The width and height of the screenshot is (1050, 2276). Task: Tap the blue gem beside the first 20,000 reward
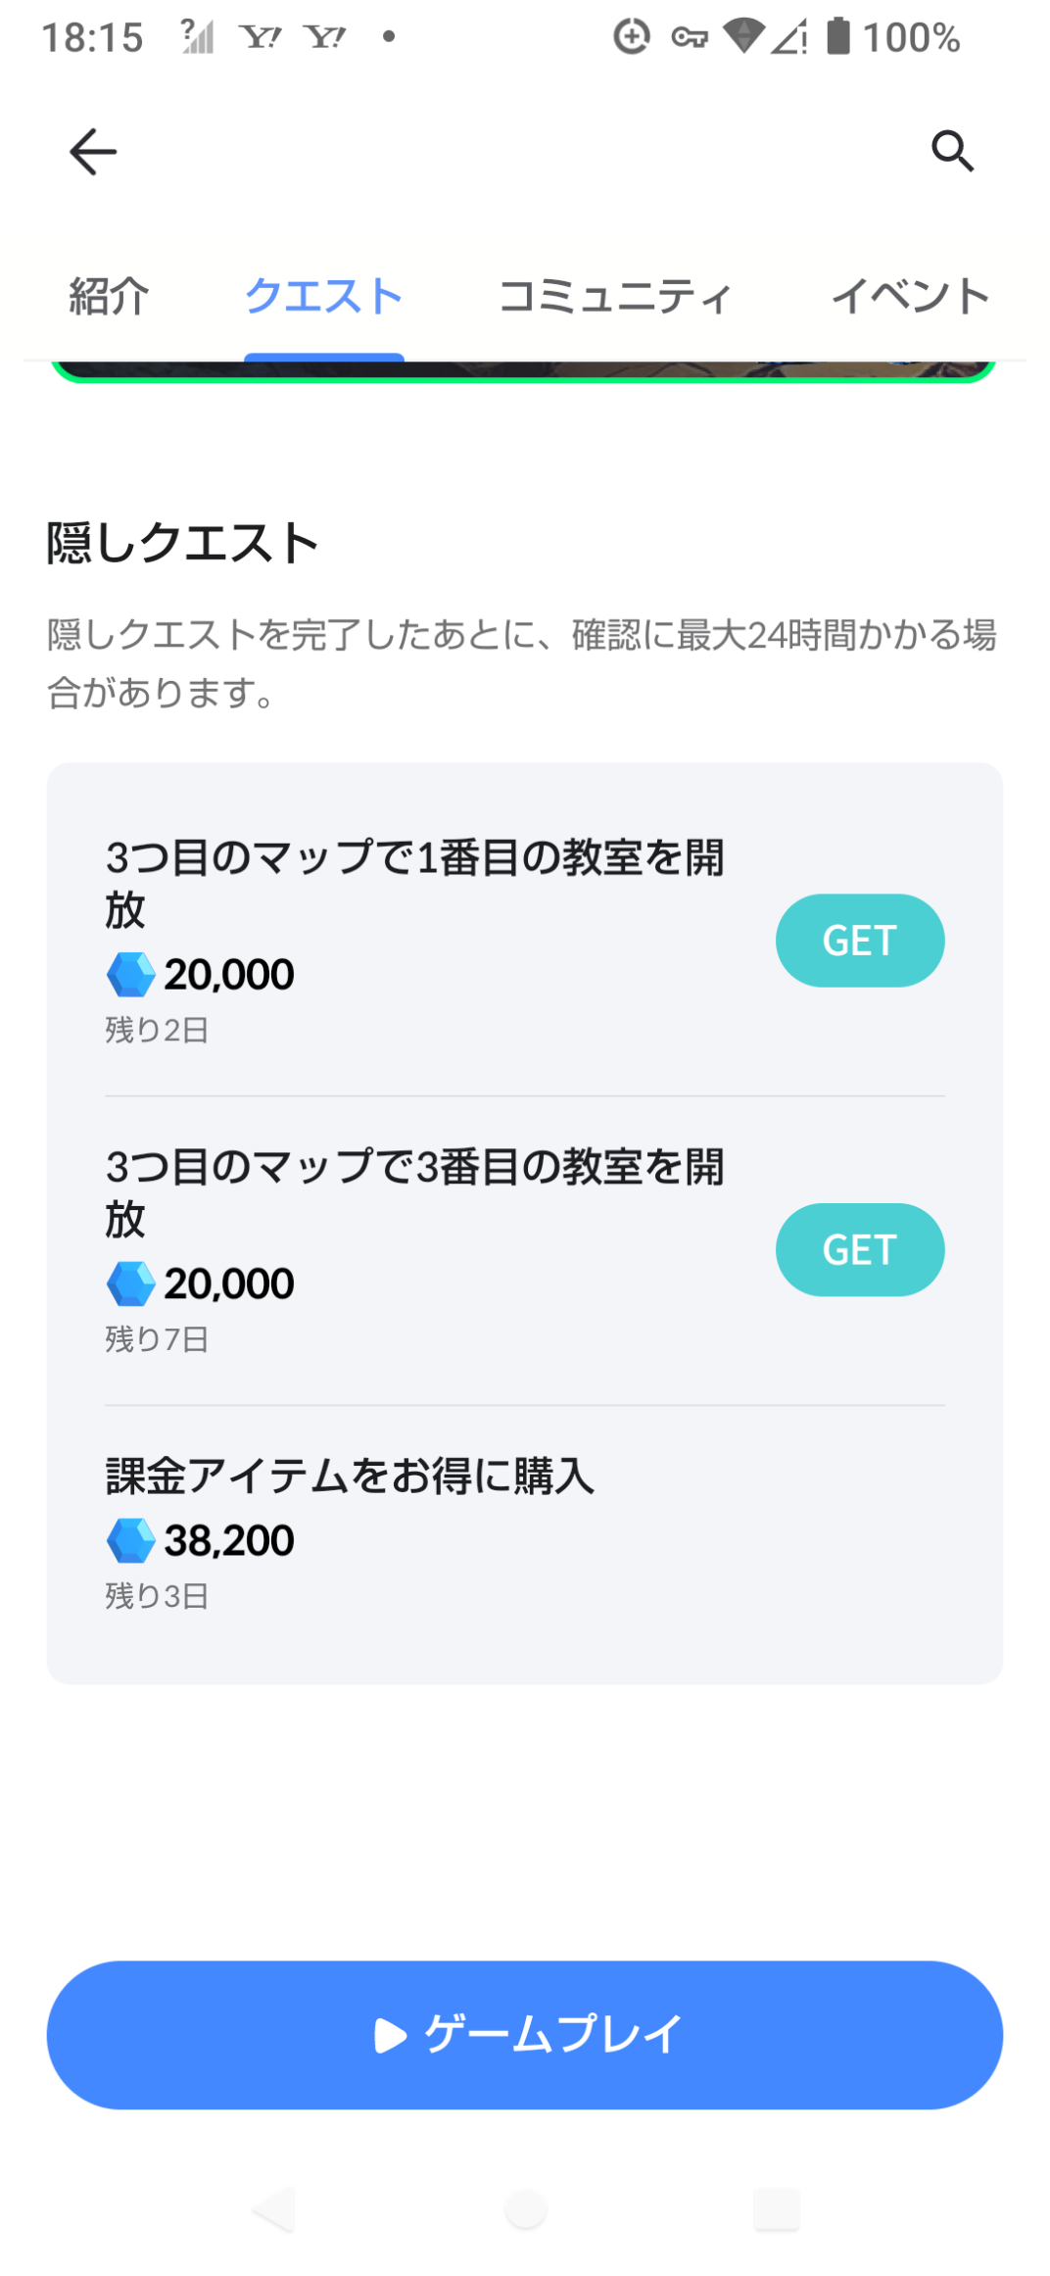pyautogui.click(x=130, y=975)
